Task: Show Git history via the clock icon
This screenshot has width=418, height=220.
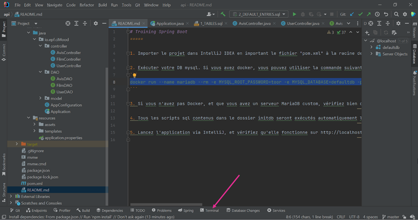Action: 377,14
